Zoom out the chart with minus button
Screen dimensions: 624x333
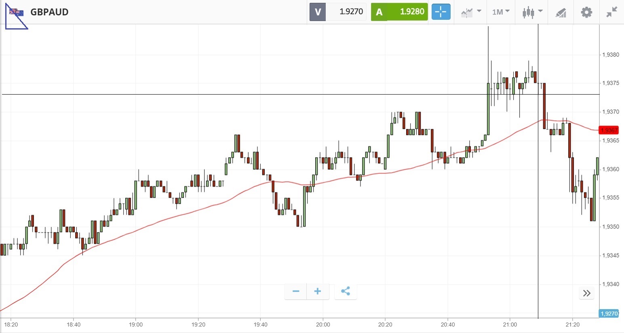coord(296,291)
